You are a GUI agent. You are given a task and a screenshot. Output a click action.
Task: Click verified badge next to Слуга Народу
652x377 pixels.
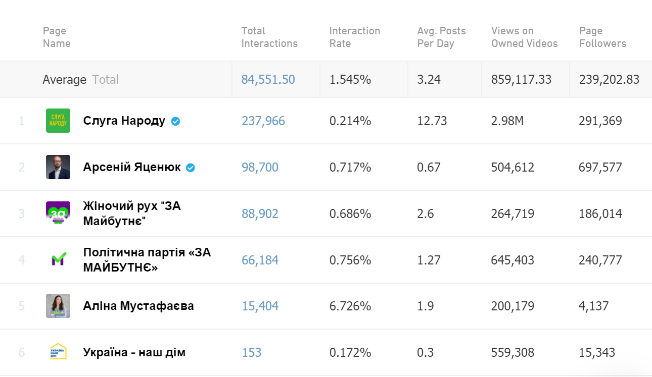point(175,121)
